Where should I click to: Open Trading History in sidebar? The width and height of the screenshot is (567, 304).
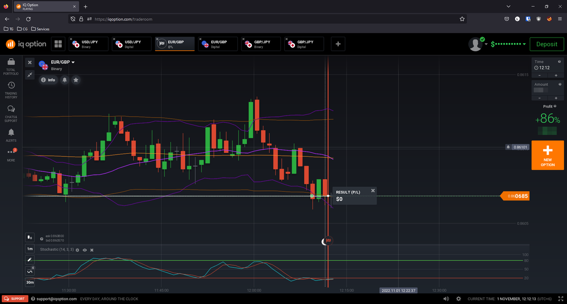(x=11, y=90)
